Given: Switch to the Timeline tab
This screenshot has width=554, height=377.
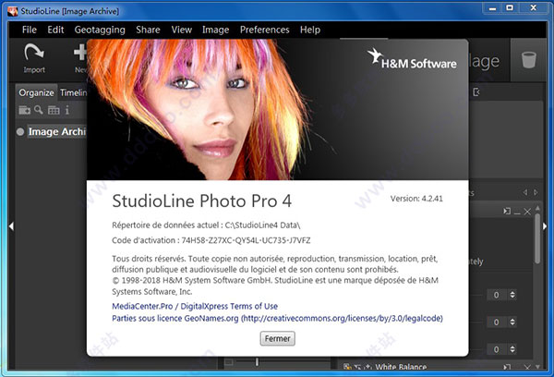Looking at the screenshot, I should pos(73,92).
